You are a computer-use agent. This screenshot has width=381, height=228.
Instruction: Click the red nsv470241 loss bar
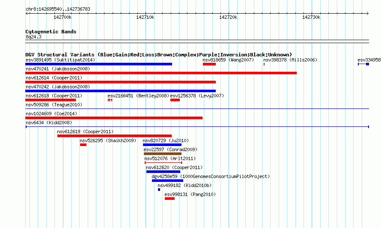click(x=161, y=73)
